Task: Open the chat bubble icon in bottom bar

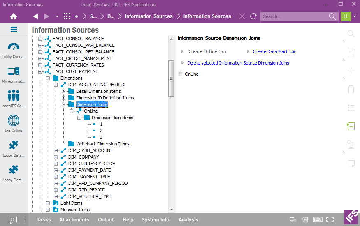Action: tap(13, 220)
